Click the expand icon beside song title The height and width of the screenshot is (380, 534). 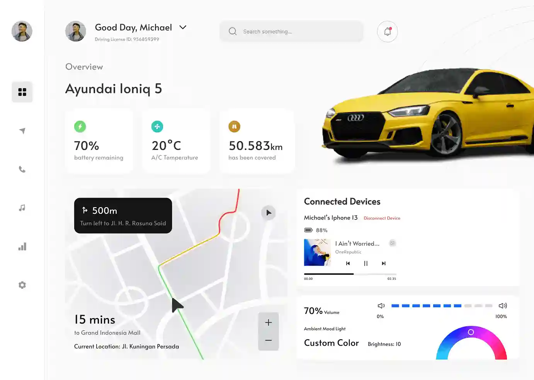point(392,243)
